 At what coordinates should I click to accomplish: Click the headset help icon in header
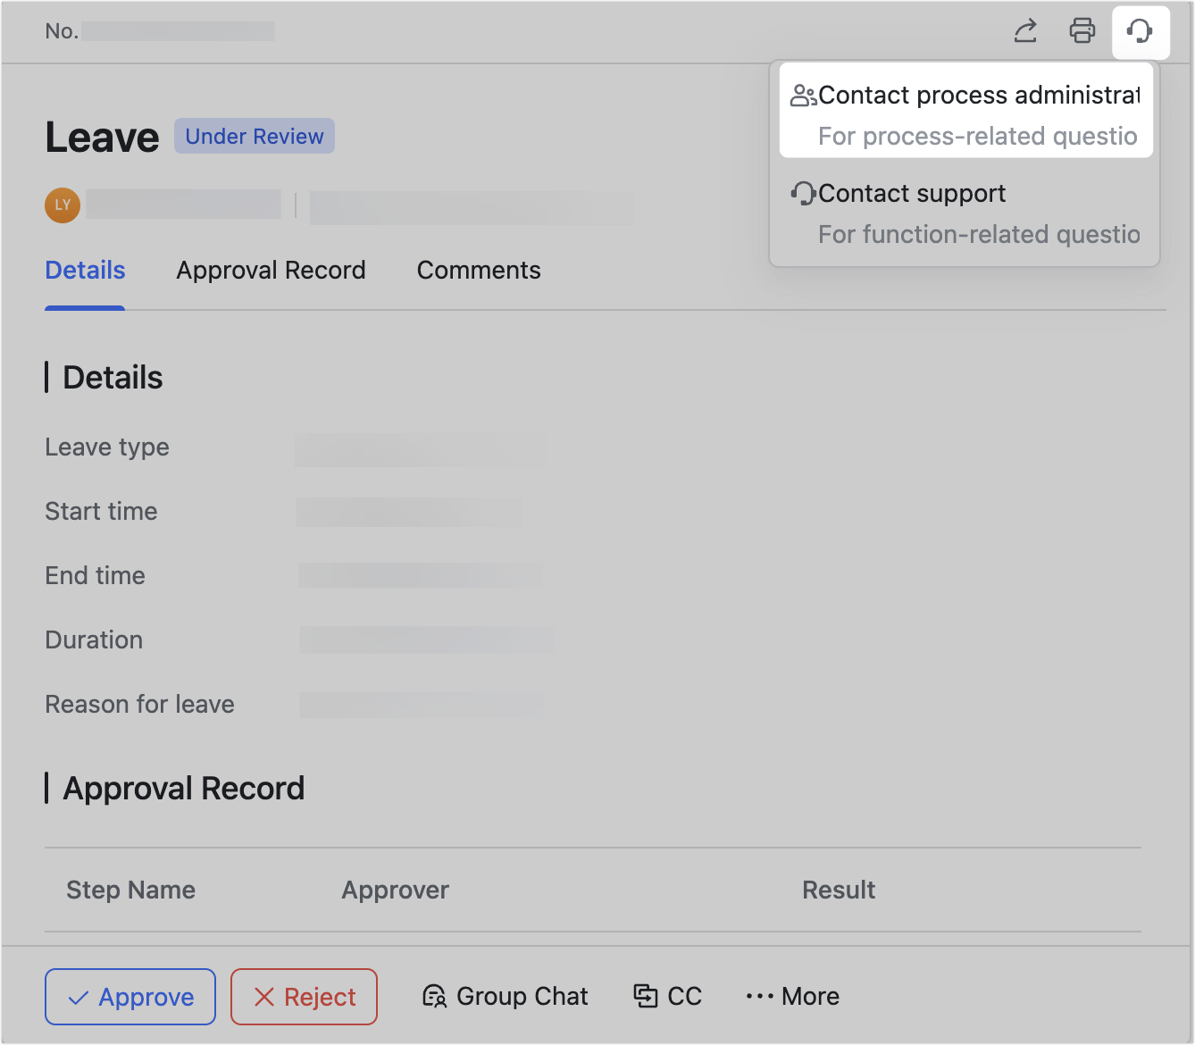click(x=1141, y=32)
